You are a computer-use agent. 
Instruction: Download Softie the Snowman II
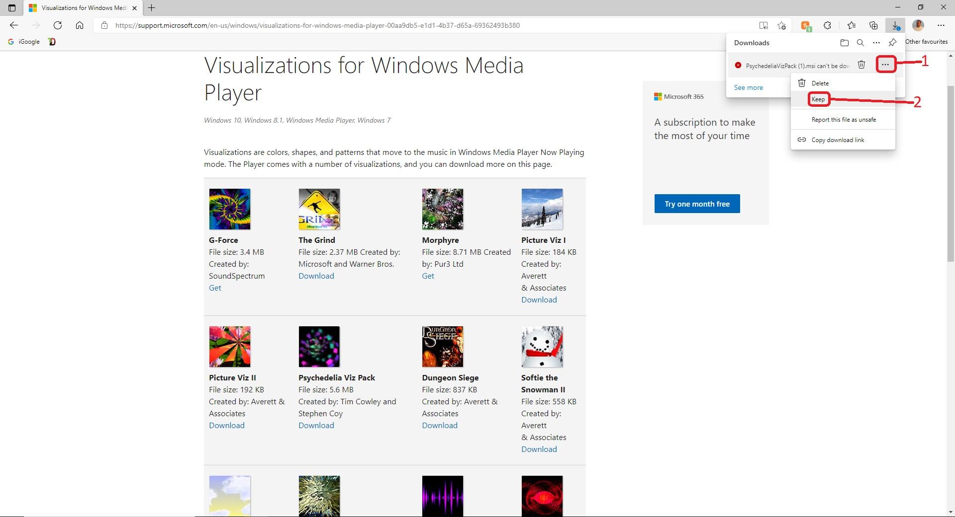[539, 449]
